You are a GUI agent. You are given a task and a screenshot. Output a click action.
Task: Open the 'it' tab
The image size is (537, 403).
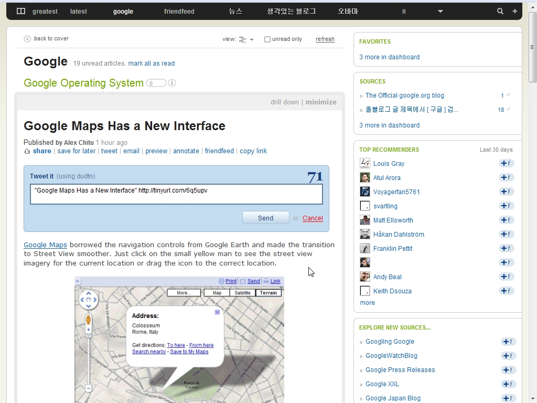tap(404, 12)
